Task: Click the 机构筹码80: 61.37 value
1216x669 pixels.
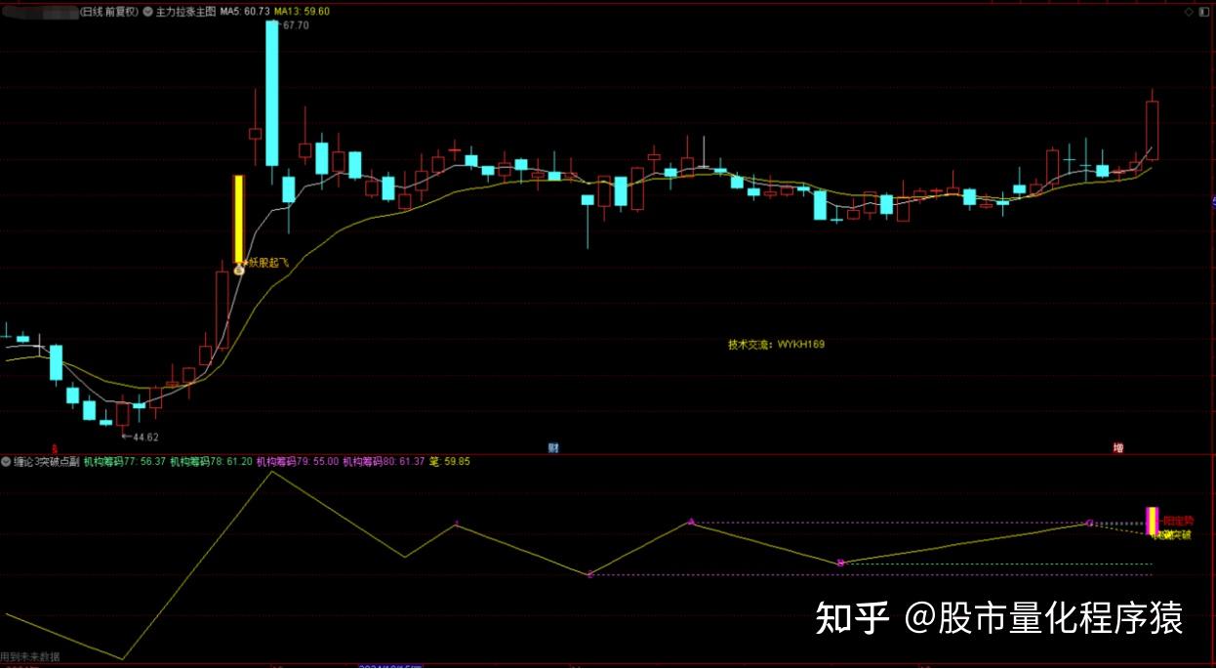Action: click(385, 461)
